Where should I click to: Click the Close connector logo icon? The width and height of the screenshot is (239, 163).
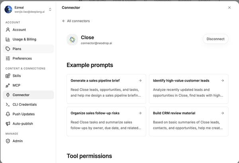point(72,40)
